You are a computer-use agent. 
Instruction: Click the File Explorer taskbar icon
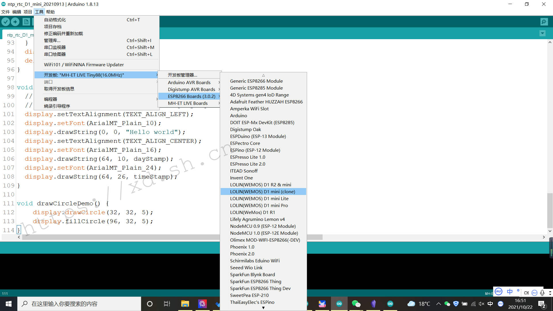pyautogui.click(x=185, y=304)
